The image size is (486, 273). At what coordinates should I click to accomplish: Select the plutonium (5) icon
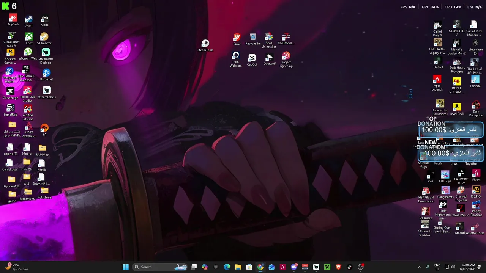tap(475, 47)
